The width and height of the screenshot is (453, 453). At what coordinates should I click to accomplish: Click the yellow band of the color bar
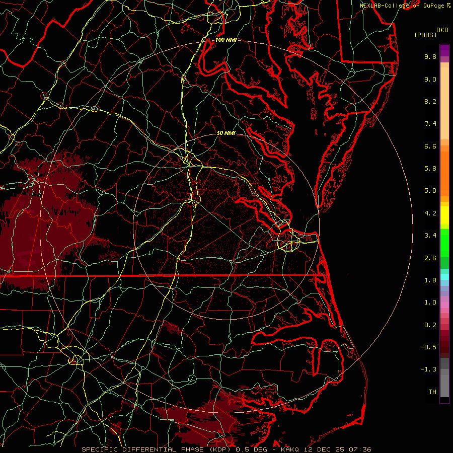[x=444, y=215]
